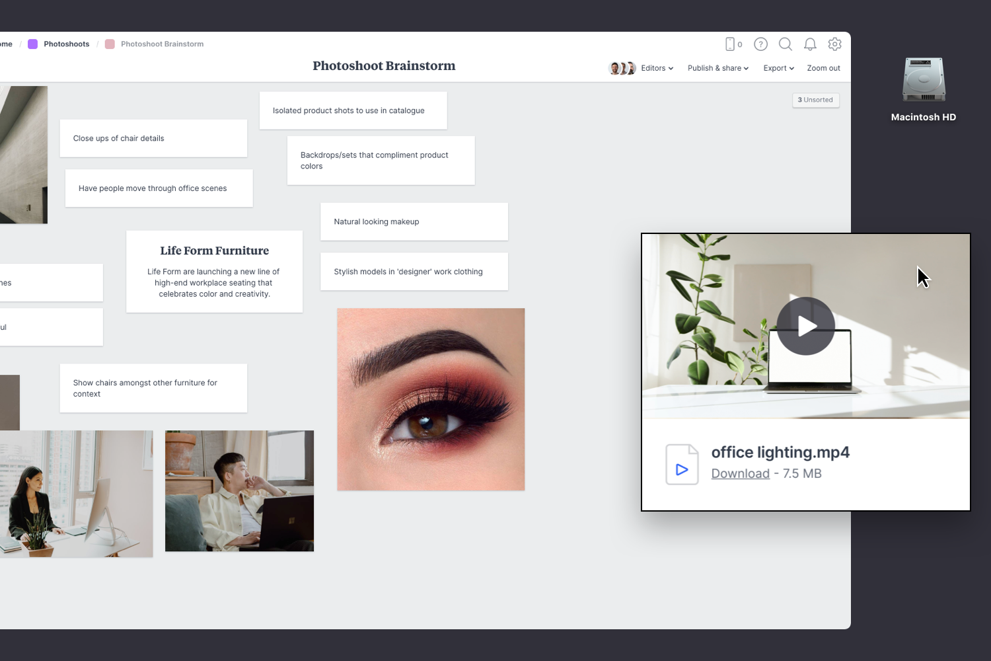The width and height of the screenshot is (991, 661).
Task: Open the mobile device icon in header
Action: pos(730,44)
